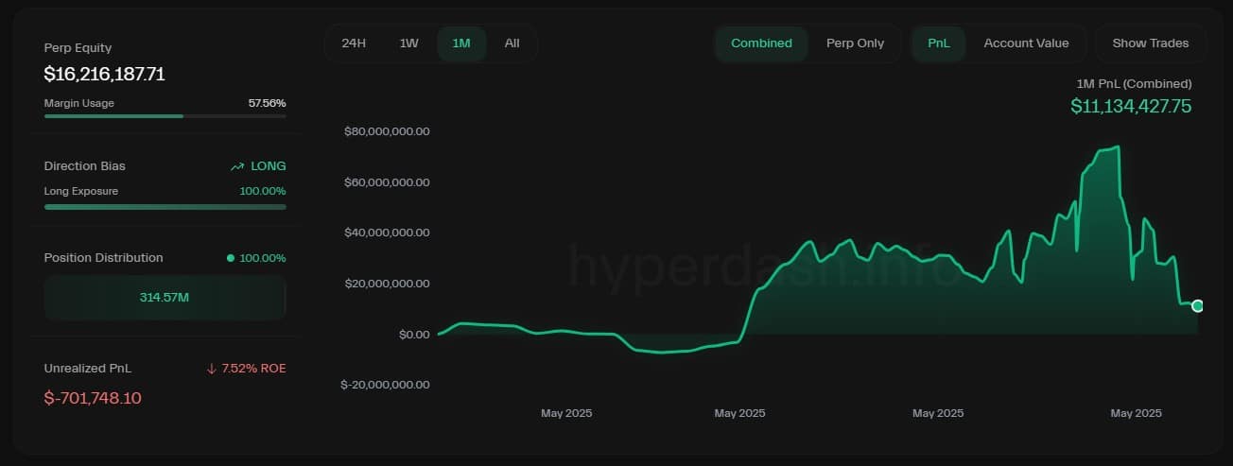This screenshot has width=1233, height=466.
Task: Click the Perp Equity value $16,216,187.71
Action: click(105, 74)
